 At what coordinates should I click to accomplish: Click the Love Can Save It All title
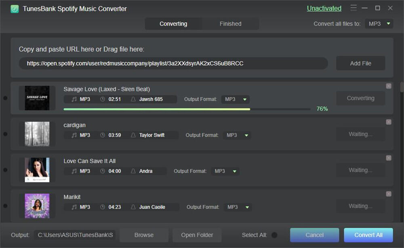coord(89,161)
